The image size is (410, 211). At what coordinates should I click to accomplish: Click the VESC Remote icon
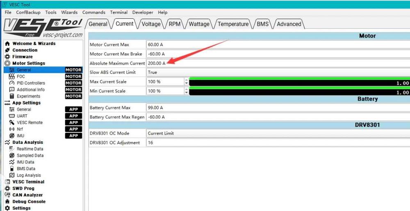12,123
